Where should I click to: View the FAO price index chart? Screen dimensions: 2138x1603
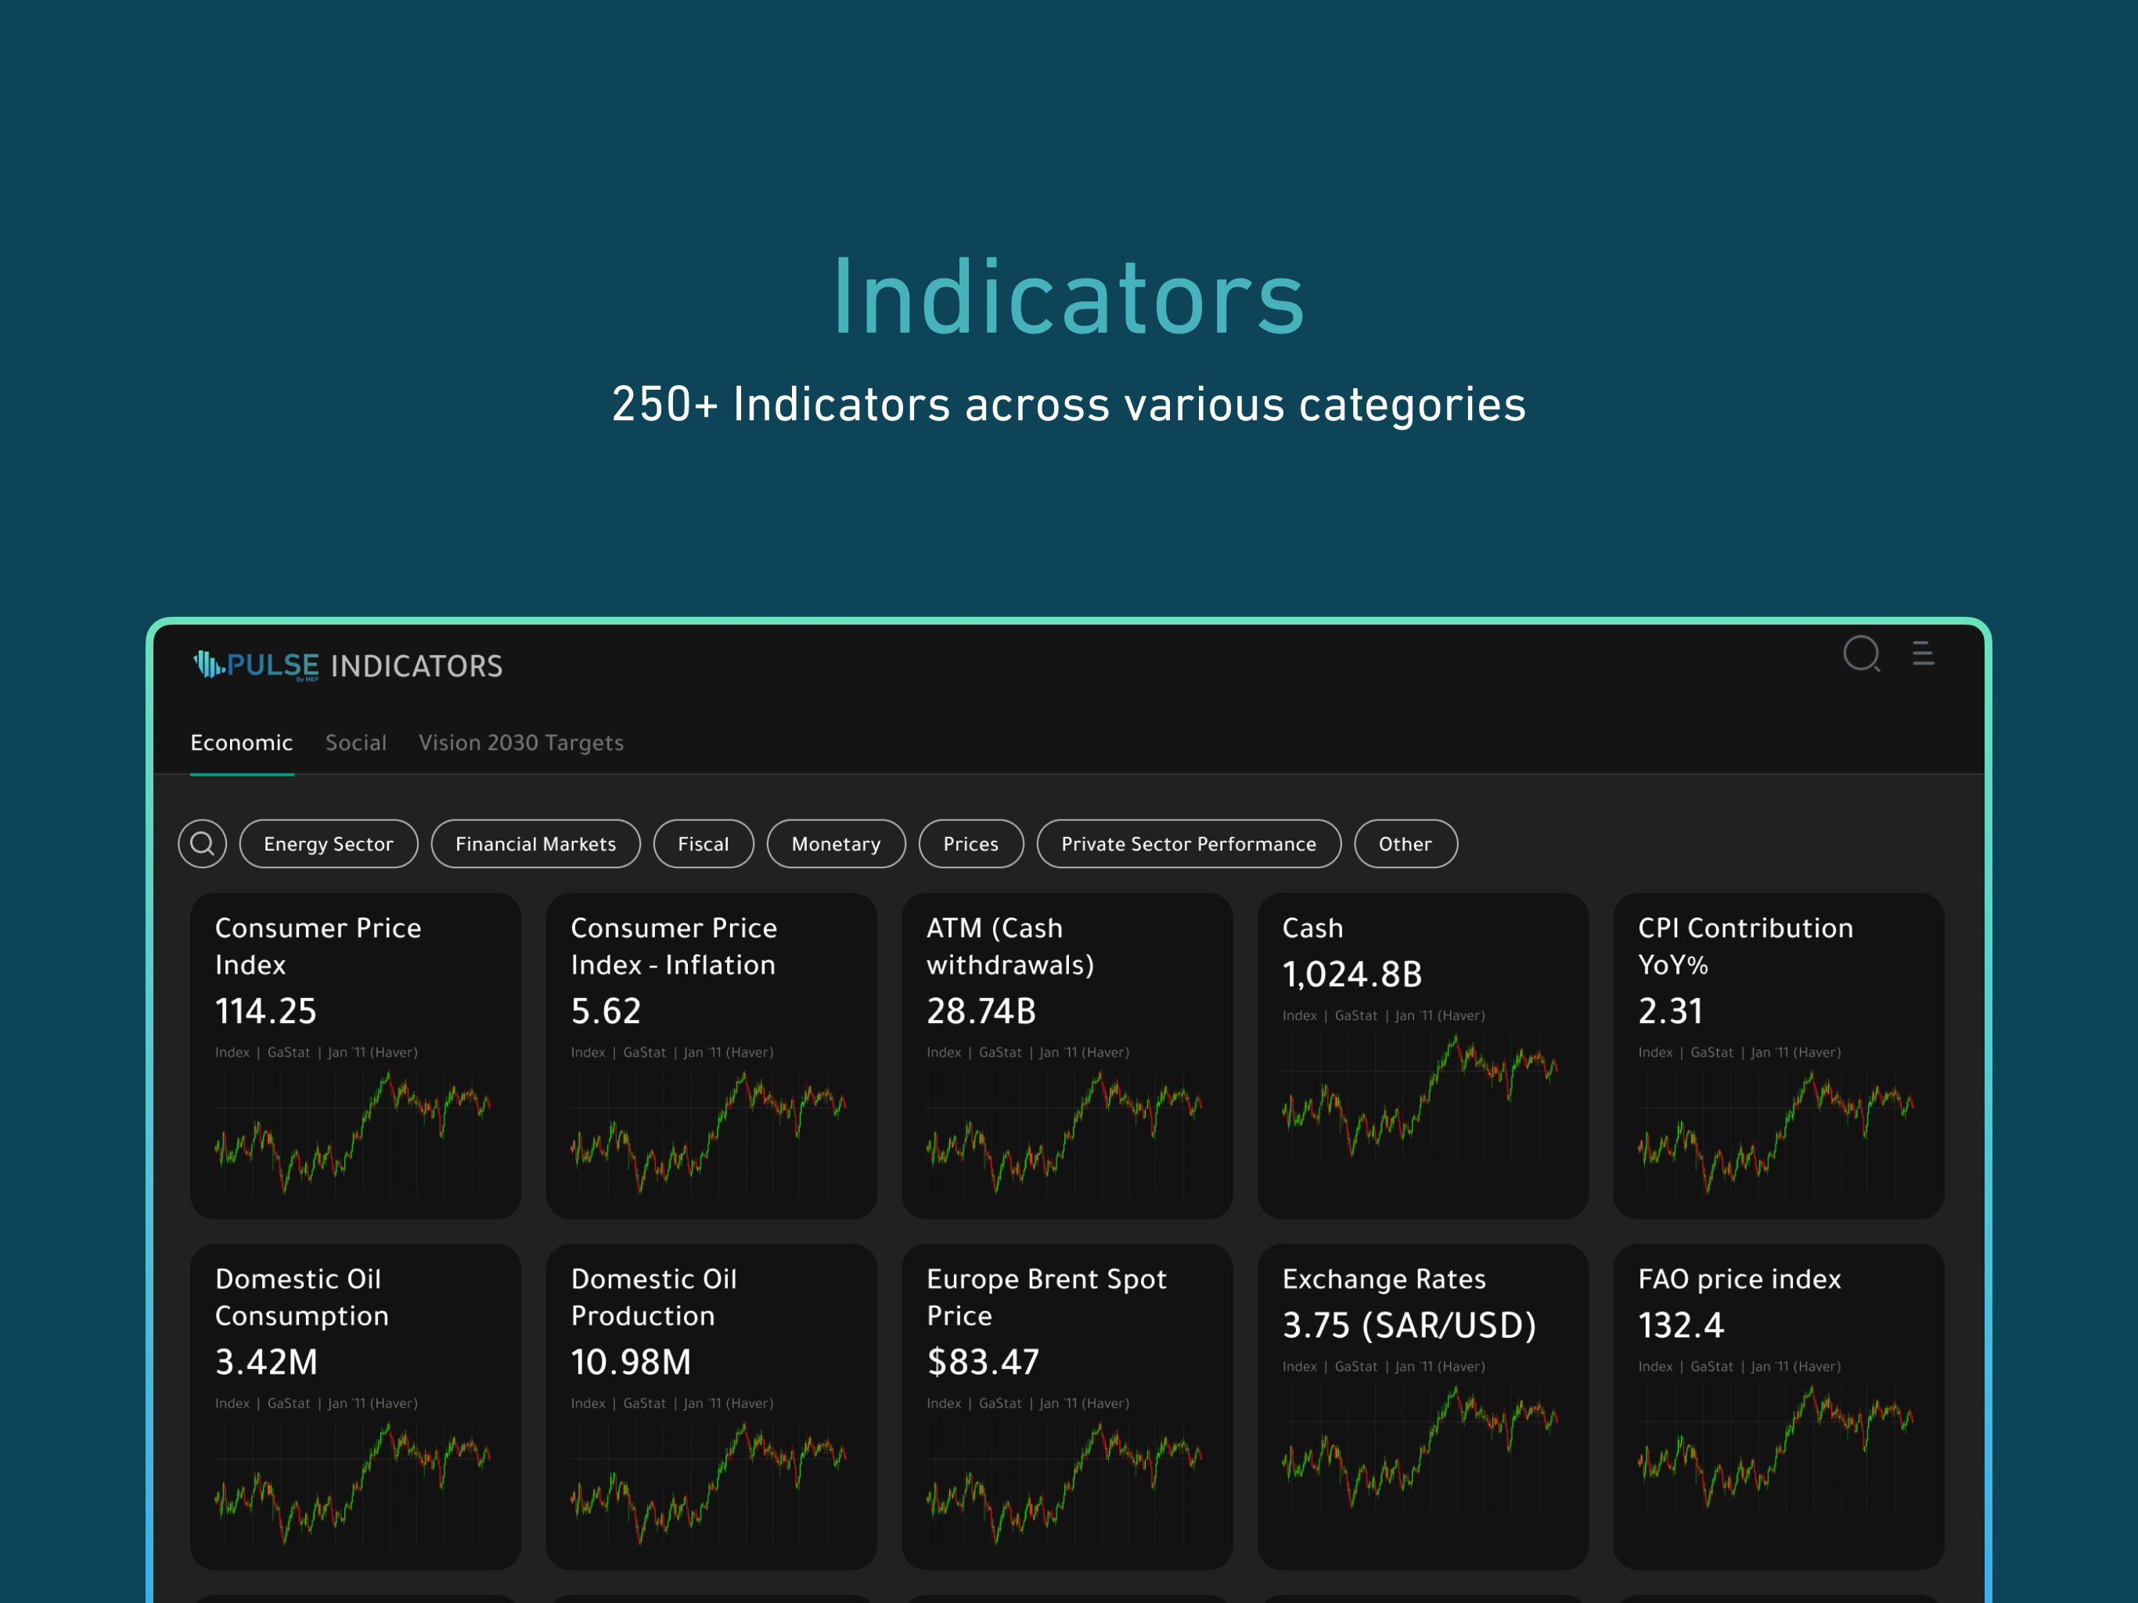[1776, 1447]
